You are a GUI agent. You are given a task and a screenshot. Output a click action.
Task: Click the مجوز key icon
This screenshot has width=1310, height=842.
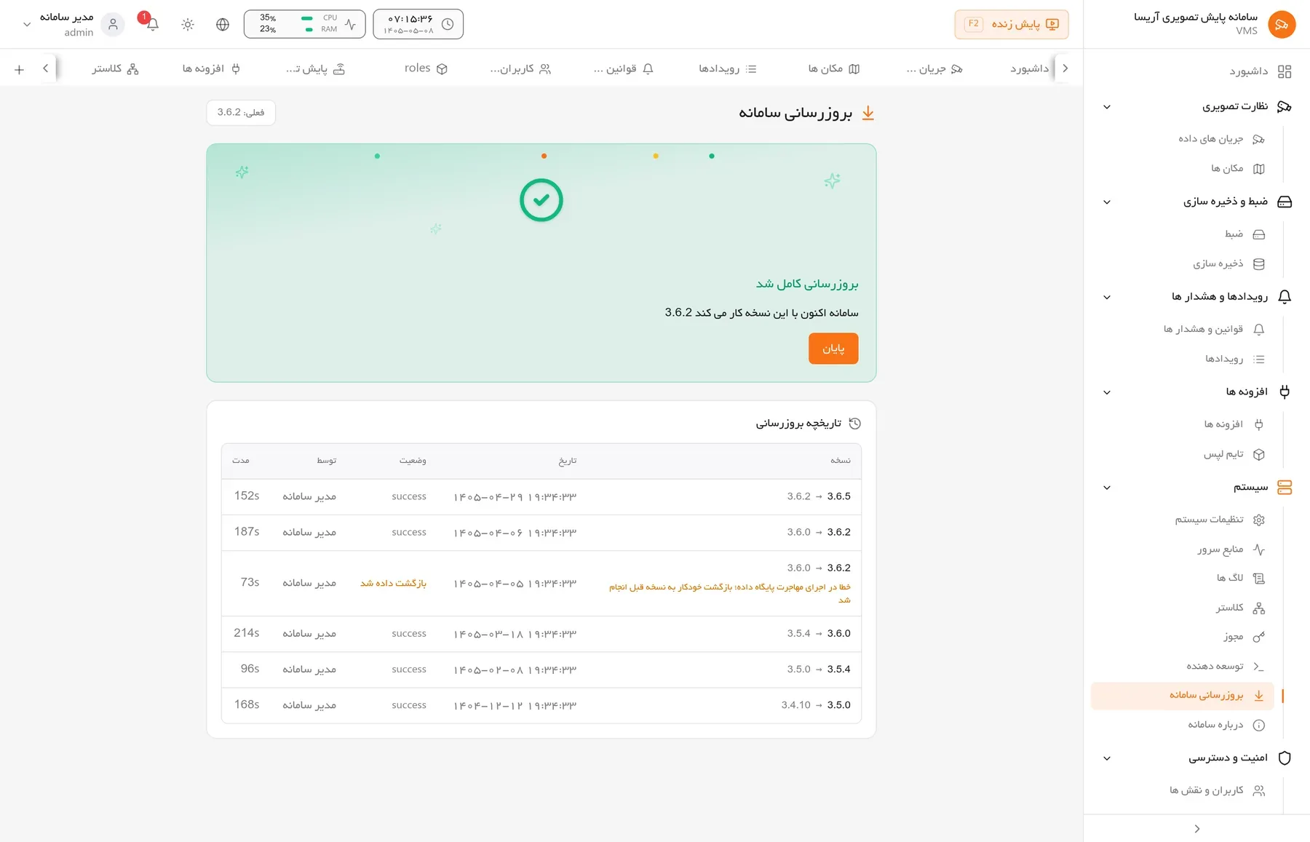(x=1259, y=638)
